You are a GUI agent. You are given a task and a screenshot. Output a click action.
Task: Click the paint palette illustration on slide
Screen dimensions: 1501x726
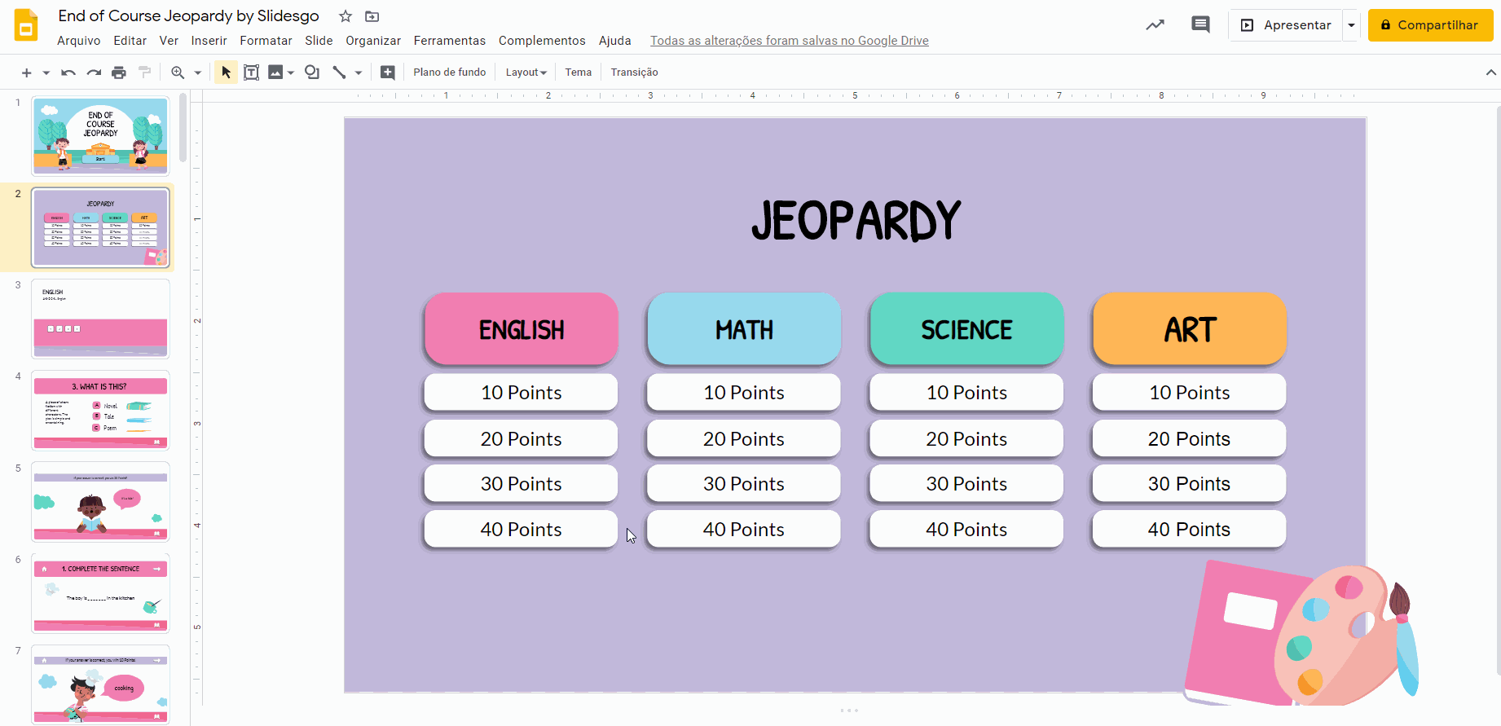pos(1332,634)
